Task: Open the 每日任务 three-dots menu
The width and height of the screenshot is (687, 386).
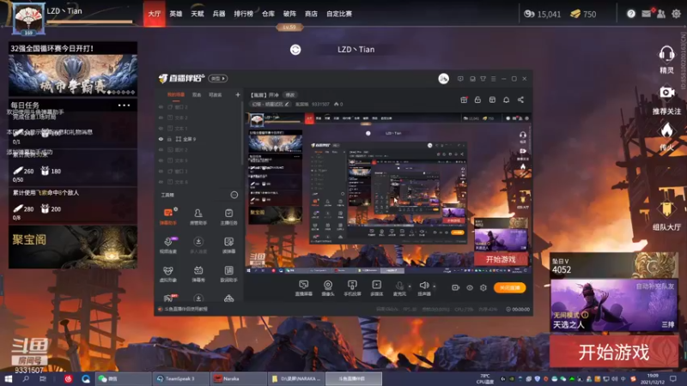Action: (x=124, y=105)
